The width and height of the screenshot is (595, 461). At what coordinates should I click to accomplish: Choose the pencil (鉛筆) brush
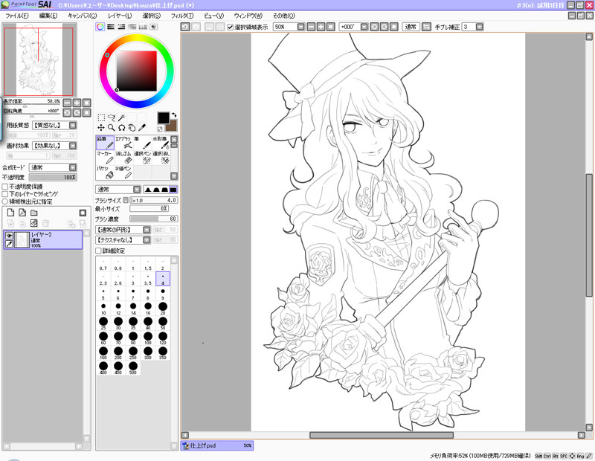tap(105, 143)
